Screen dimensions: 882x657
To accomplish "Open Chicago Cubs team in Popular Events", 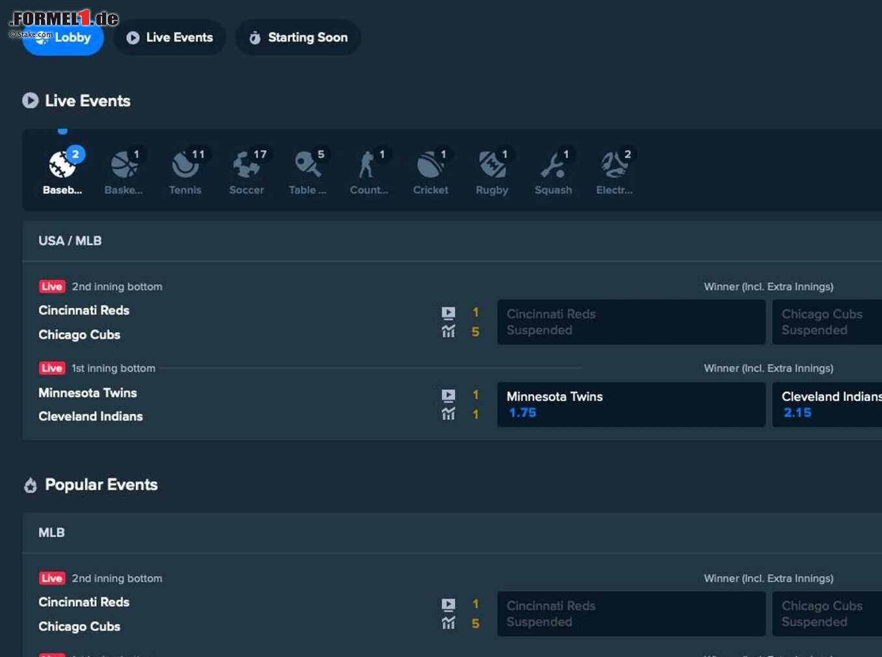I will point(79,626).
